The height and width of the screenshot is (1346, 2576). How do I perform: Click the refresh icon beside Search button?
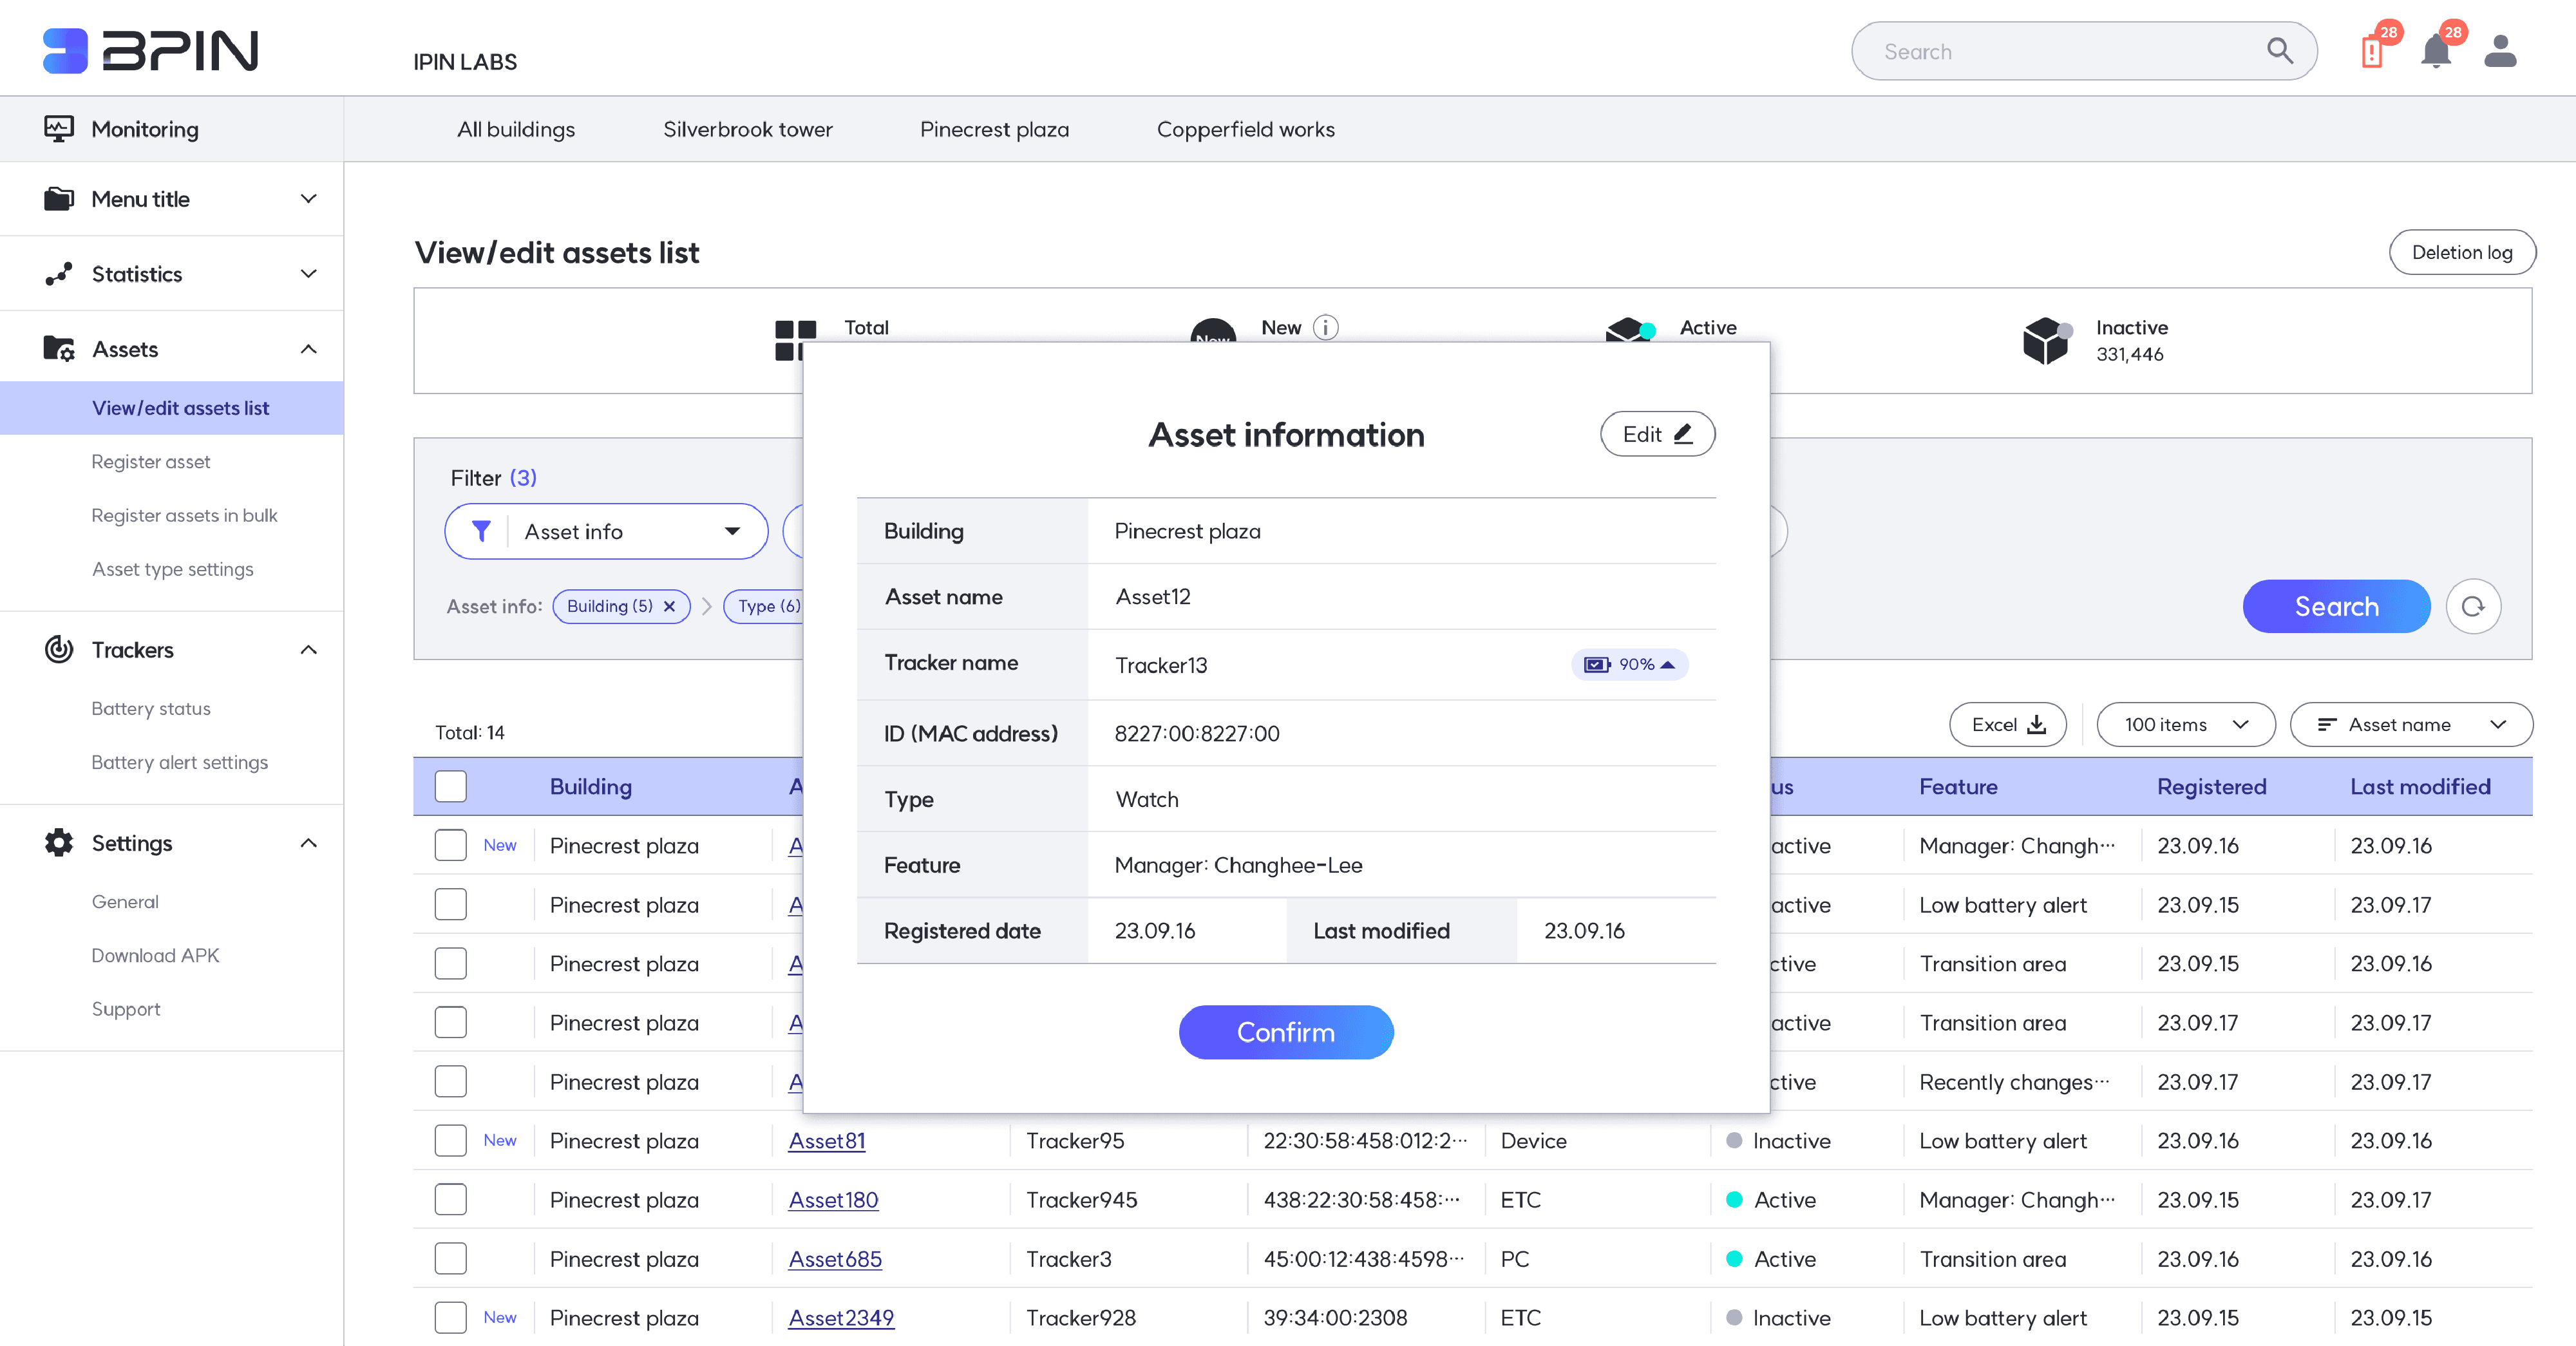(x=2474, y=606)
